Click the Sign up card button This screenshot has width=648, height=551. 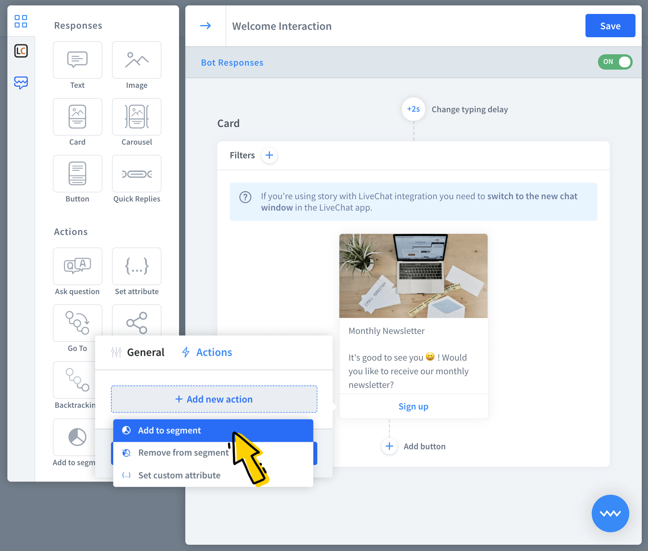413,406
